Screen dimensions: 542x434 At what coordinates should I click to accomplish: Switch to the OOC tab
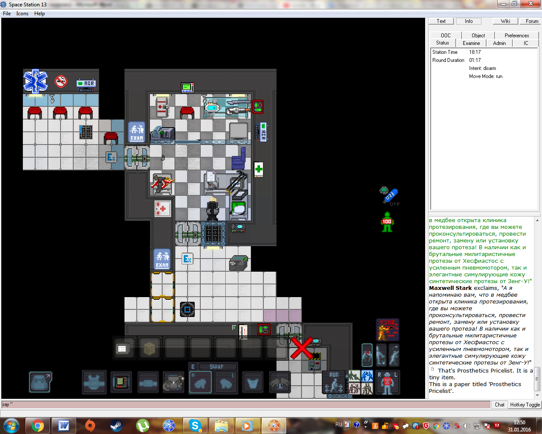click(446, 36)
